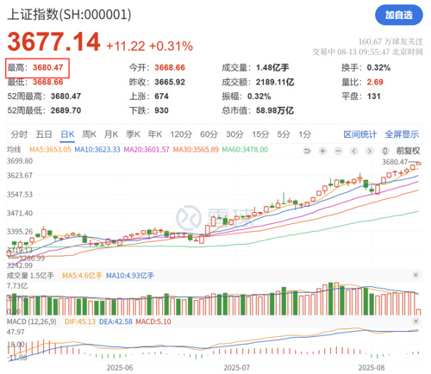The width and height of the screenshot is (431, 374).
Task: Select the 月K monthly chart tab
Action: tap(111, 134)
